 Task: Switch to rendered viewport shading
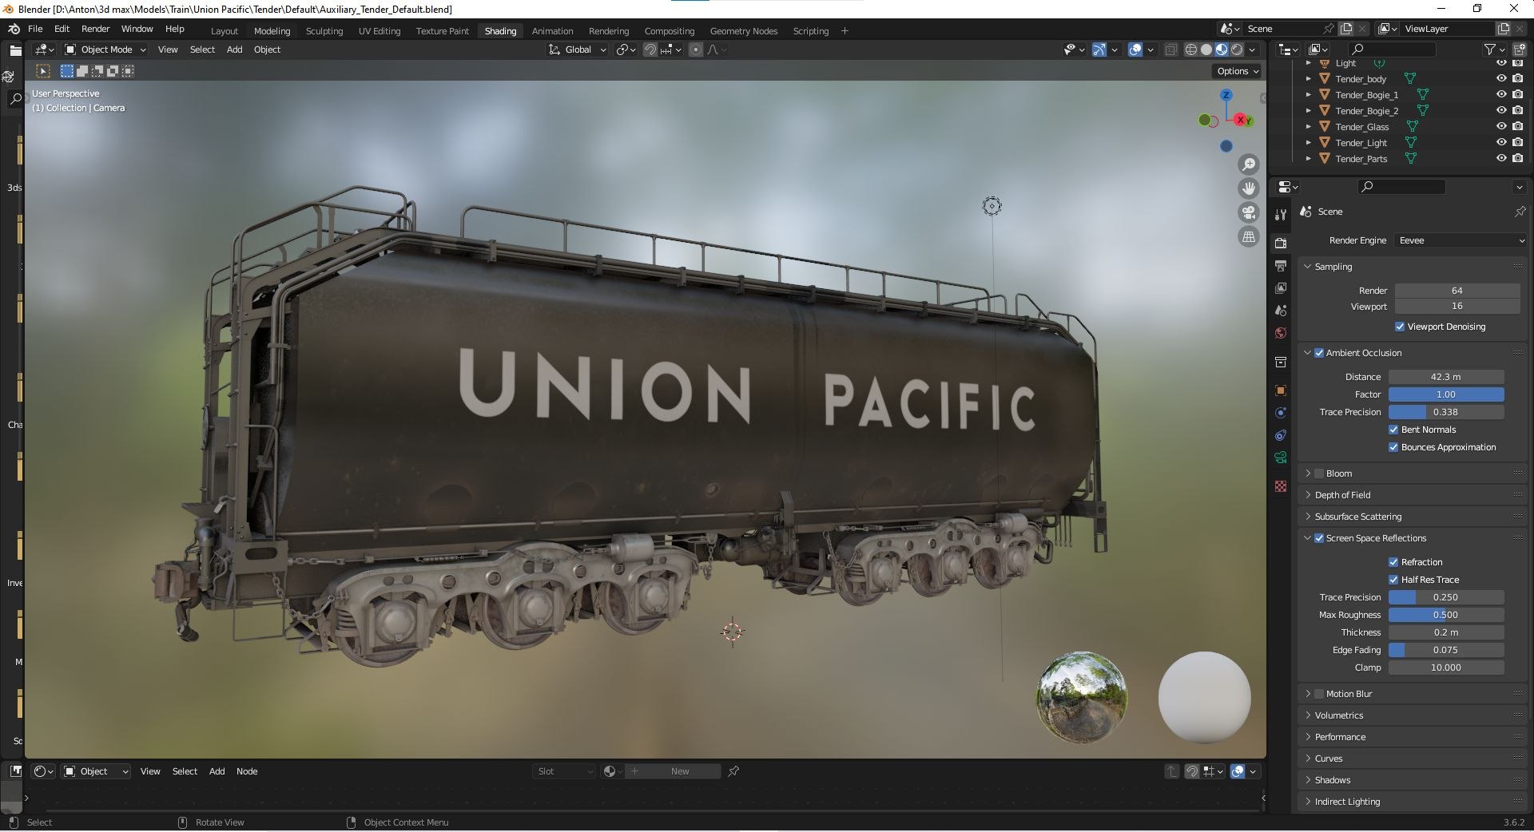click(1237, 50)
